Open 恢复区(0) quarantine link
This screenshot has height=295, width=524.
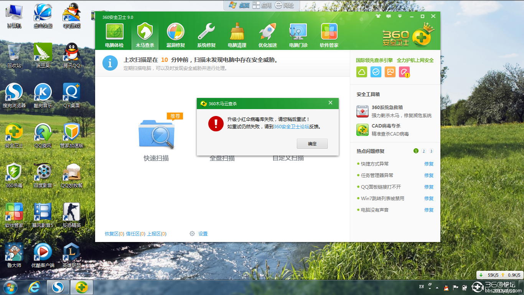click(x=114, y=234)
